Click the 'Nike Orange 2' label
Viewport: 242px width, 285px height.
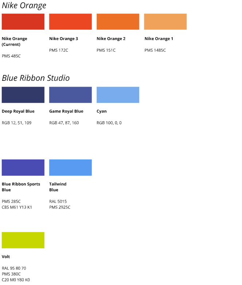click(x=111, y=39)
